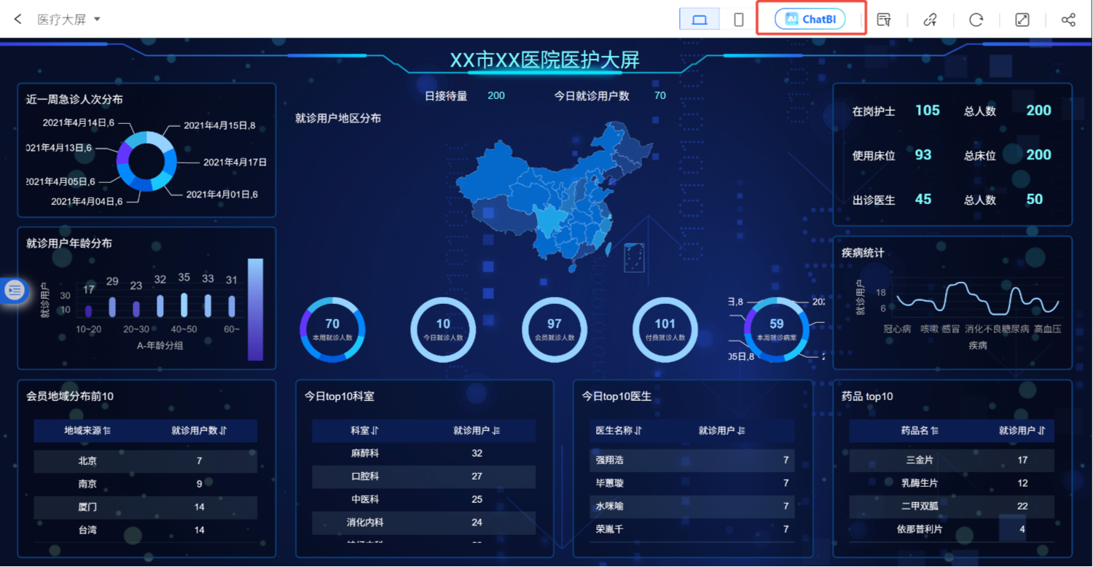The width and height of the screenshot is (1093, 567).
Task: Click the 台湾 row
Action: pyautogui.click(x=146, y=530)
